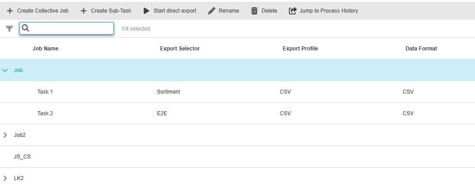The height and width of the screenshot is (186, 475).
Task: Expand the Job2 row
Action: (x=5, y=135)
